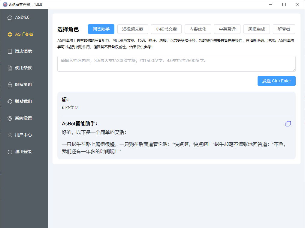Click the reply line 好的，以下是一个简单的笑话

point(94,132)
